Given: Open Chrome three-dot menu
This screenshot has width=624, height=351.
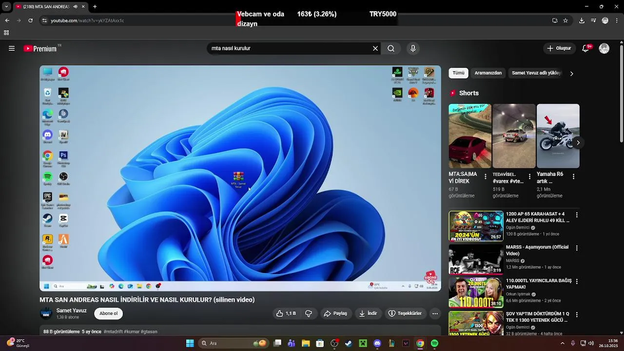Looking at the screenshot, I should [617, 20].
